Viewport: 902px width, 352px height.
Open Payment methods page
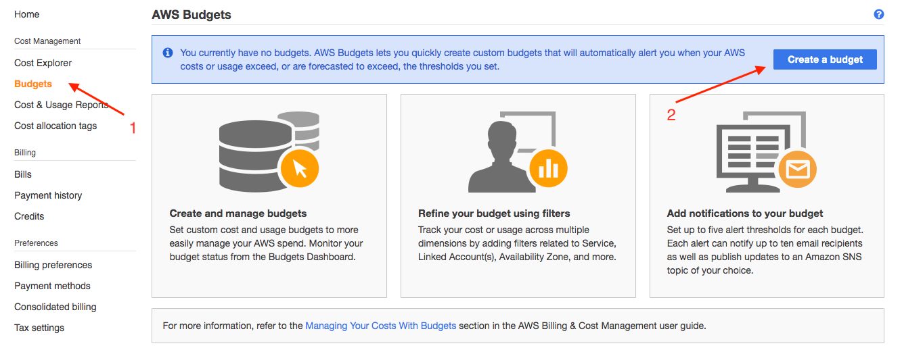pyautogui.click(x=52, y=286)
